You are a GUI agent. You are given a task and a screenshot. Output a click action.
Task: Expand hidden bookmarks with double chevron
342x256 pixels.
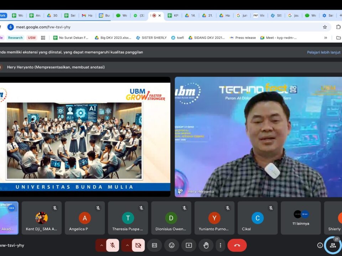point(326,38)
